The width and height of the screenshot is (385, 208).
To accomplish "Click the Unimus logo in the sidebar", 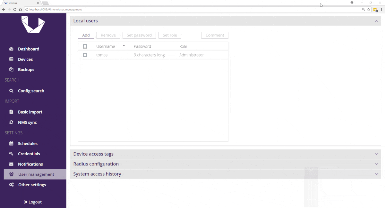I will tap(33, 25).
